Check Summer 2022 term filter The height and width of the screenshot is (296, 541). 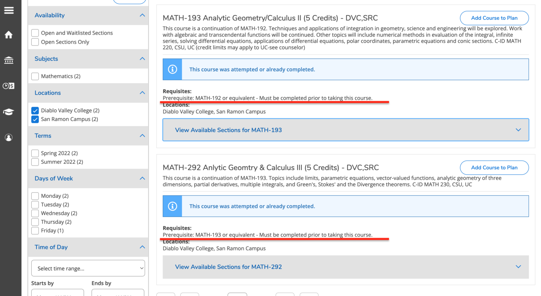pos(35,162)
